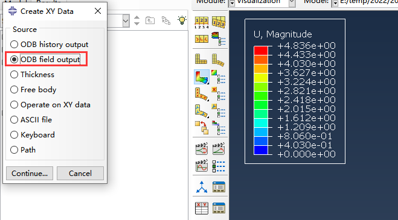Click the up arrow beside the combo box
The image size is (398, 220).
tap(136, 17)
